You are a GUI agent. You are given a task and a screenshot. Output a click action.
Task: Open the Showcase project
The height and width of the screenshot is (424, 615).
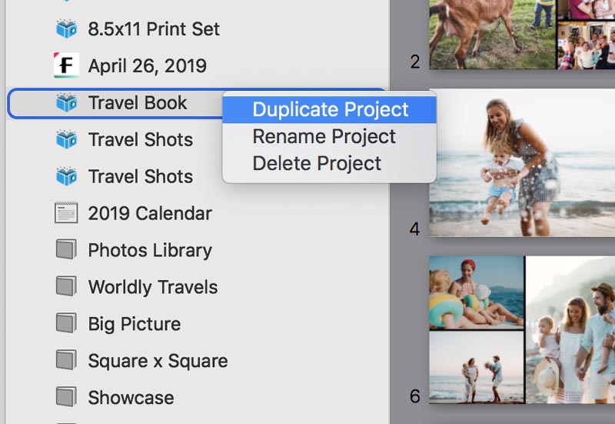pyautogui.click(x=131, y=398)
